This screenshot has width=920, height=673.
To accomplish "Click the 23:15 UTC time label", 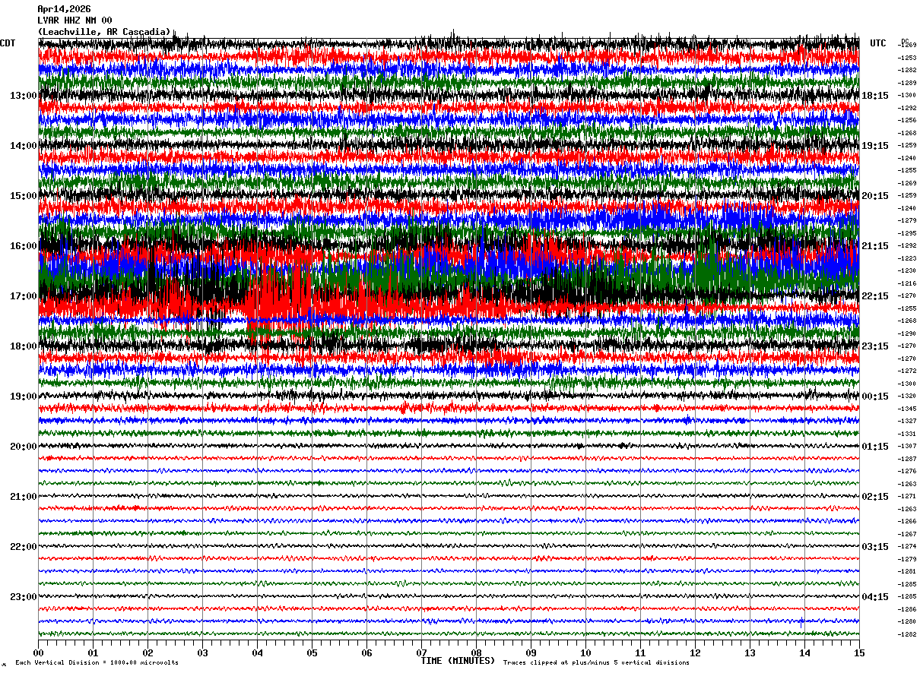I will 875,346.
